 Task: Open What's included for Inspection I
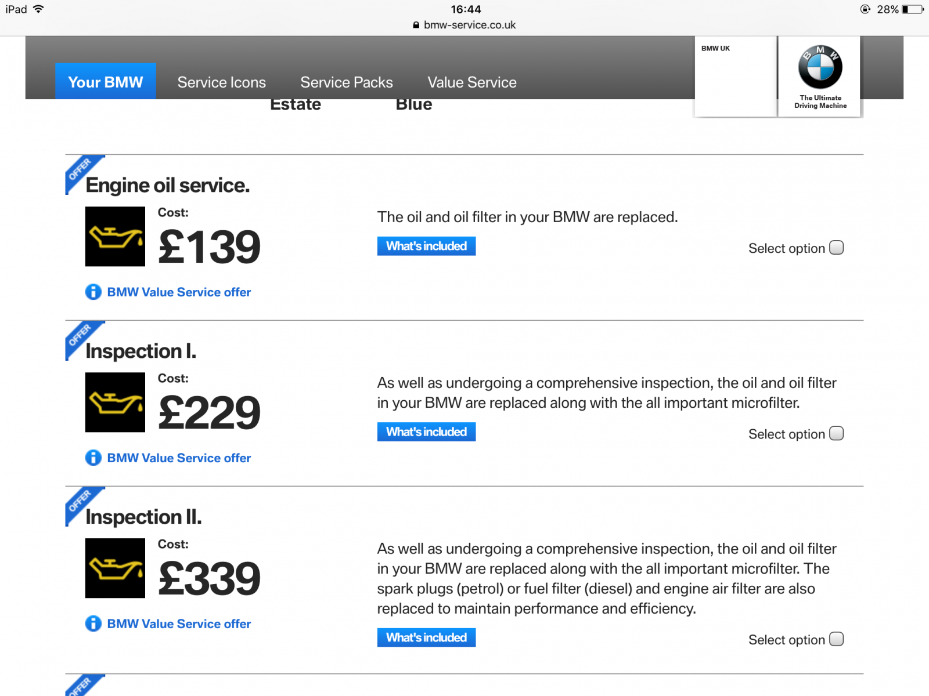pos(426,432)
